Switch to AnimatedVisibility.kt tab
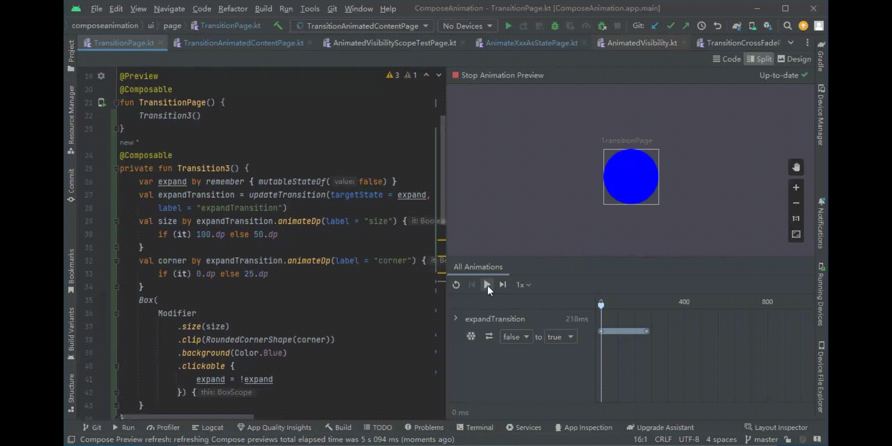892x446 pixels. [642, 43]
